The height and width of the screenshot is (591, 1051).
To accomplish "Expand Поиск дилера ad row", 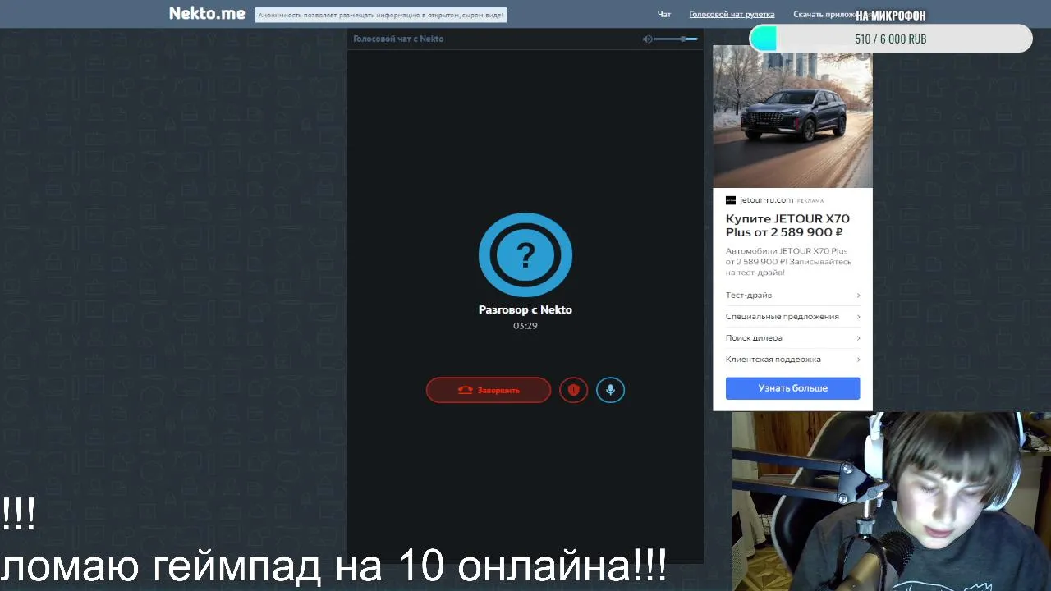I will tap(792, 338).
